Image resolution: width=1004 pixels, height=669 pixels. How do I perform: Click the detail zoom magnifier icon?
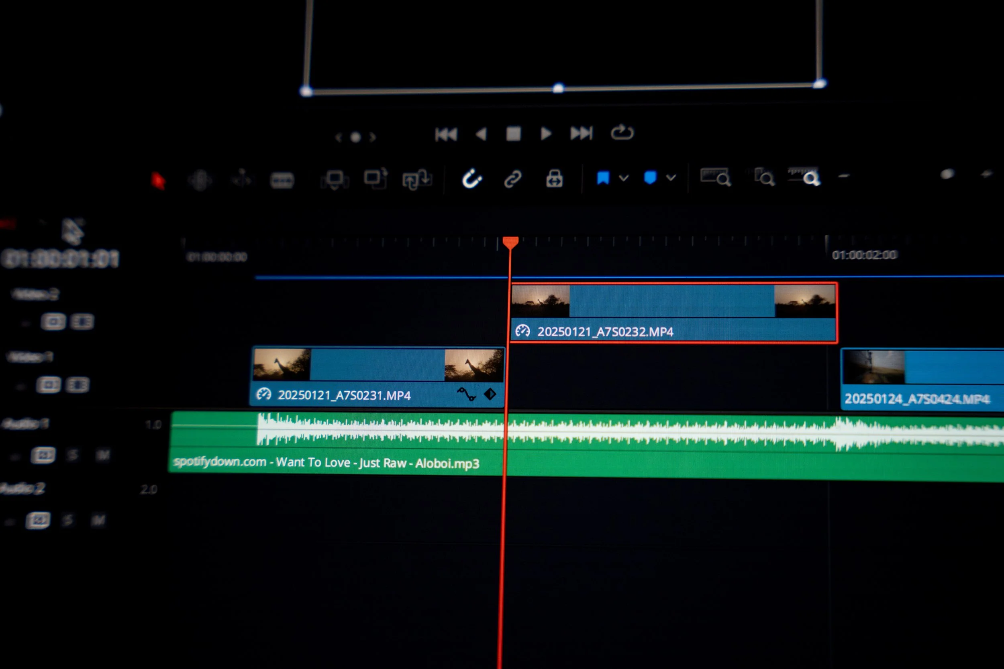[x=764, y=177]
